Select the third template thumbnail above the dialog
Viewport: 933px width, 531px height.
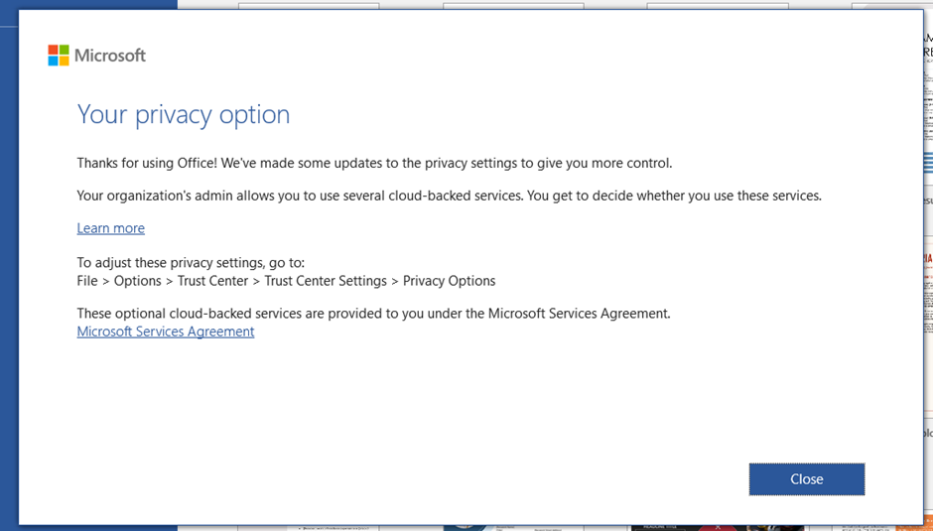pyautogui.click(x=717, y=5)
